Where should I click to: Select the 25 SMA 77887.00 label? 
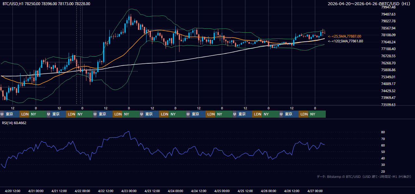coord(345,36)
